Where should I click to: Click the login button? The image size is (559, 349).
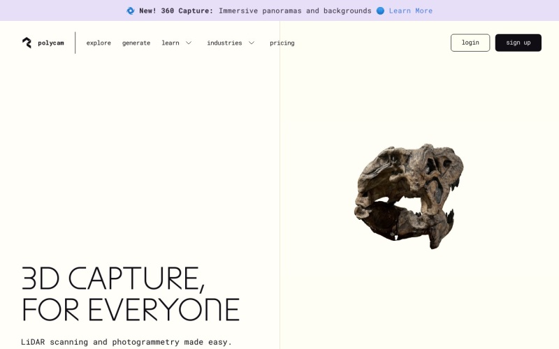pos(470,43)
